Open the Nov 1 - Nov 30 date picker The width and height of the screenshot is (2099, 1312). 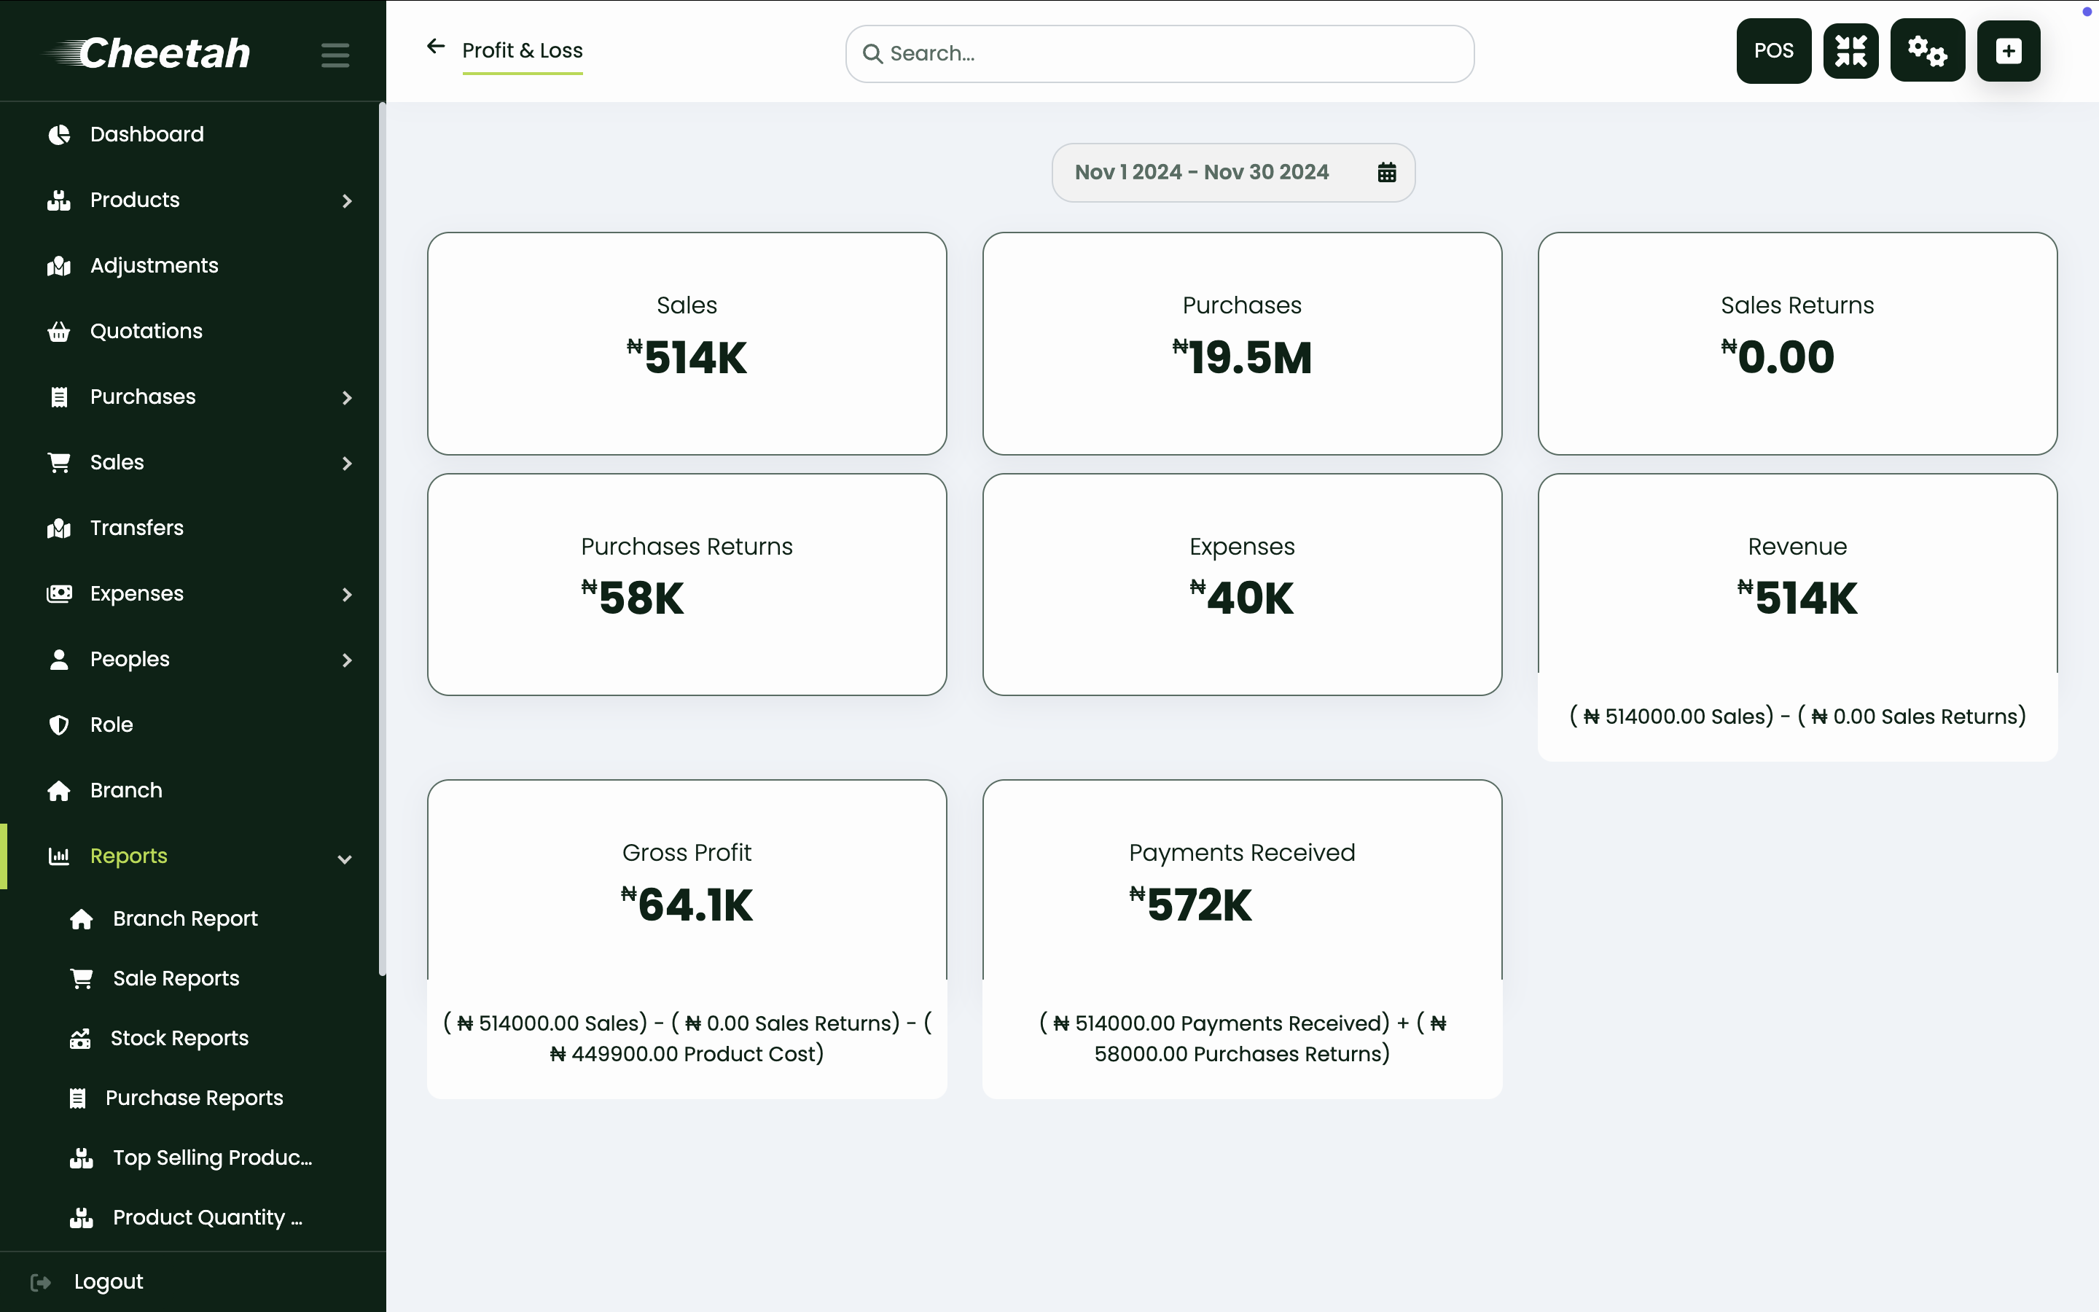pos(1202,172)
